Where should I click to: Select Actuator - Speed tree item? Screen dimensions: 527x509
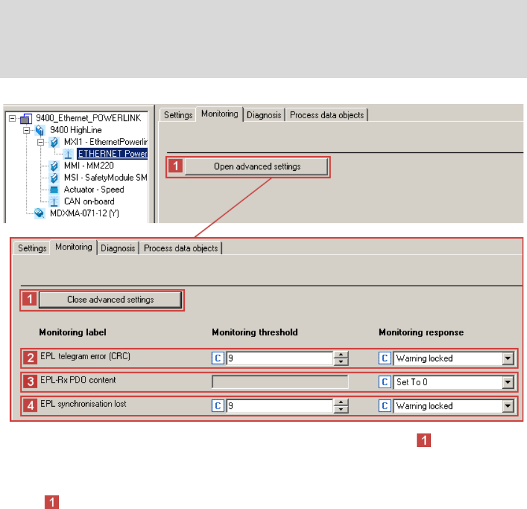point(94,189)
